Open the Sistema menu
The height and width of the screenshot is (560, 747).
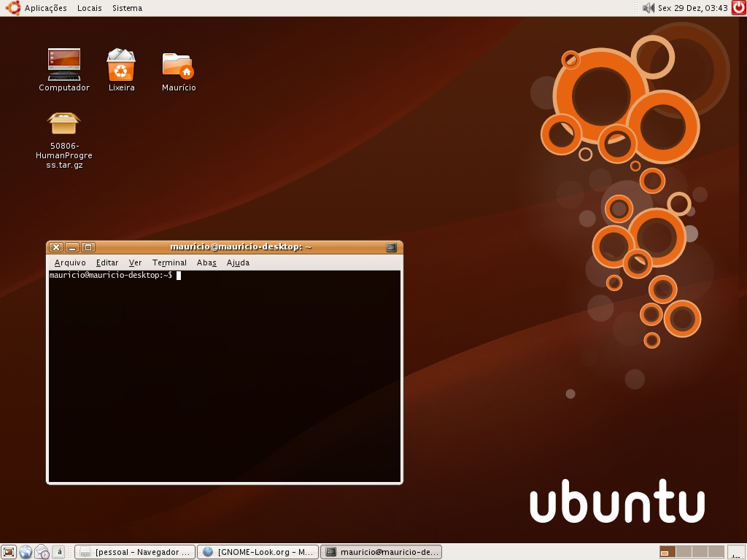click(127, 8)
